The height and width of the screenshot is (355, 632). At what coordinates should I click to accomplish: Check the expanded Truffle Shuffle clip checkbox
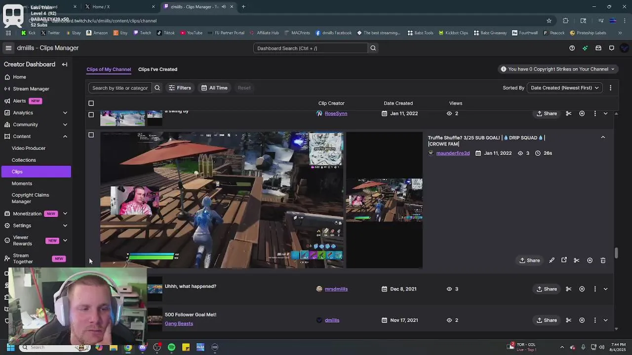(91, 135)
